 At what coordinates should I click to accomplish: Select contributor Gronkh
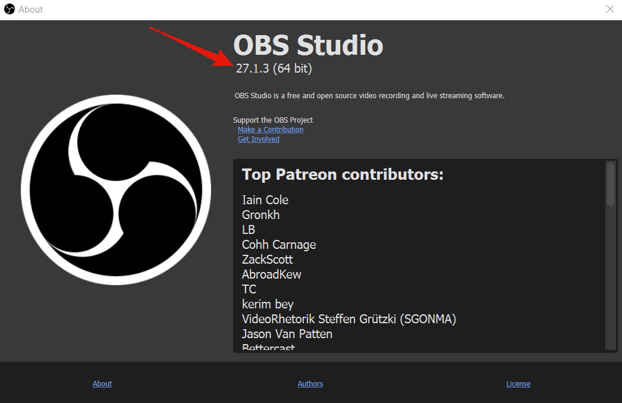(260, 215)
